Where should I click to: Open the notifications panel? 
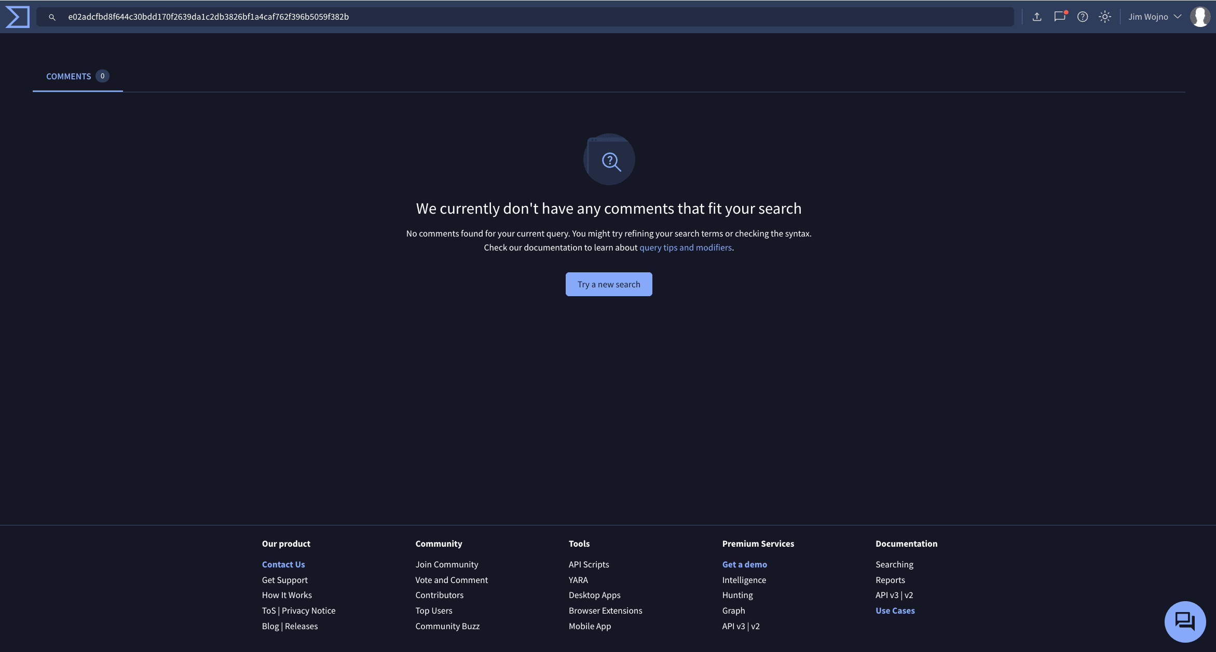tap(1059, 16)
